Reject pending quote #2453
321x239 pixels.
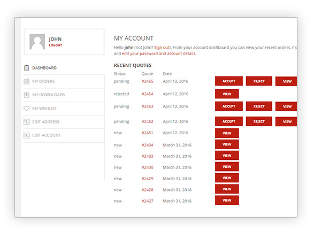[x=259, y=106]
